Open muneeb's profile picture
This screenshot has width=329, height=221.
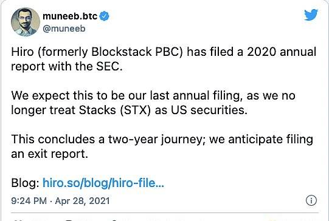coord(26,22)
